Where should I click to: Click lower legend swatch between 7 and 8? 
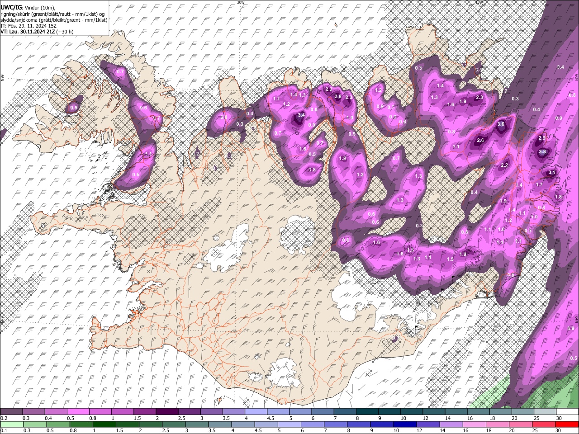(x=335, y=424)
